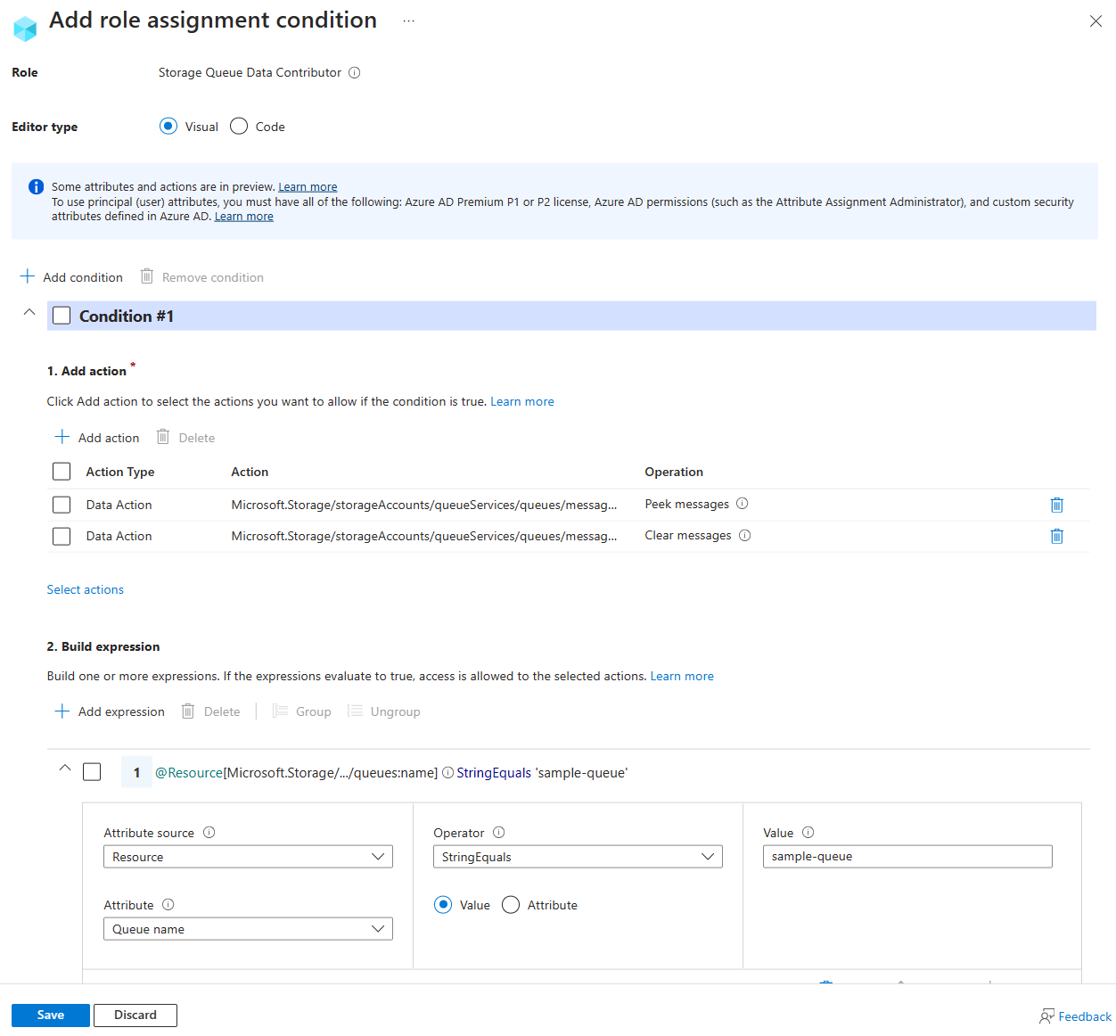
Task: Collapse the Condition #1 section
Action: [x=29, y=312]
